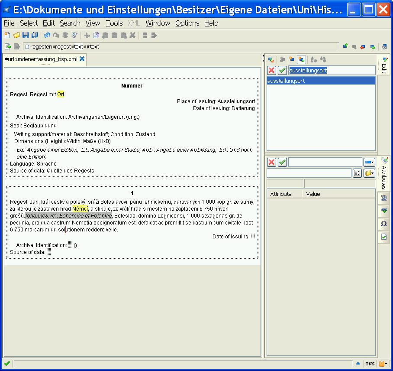
Task: Open the Omega special characters tab
Action: [384, 224]
